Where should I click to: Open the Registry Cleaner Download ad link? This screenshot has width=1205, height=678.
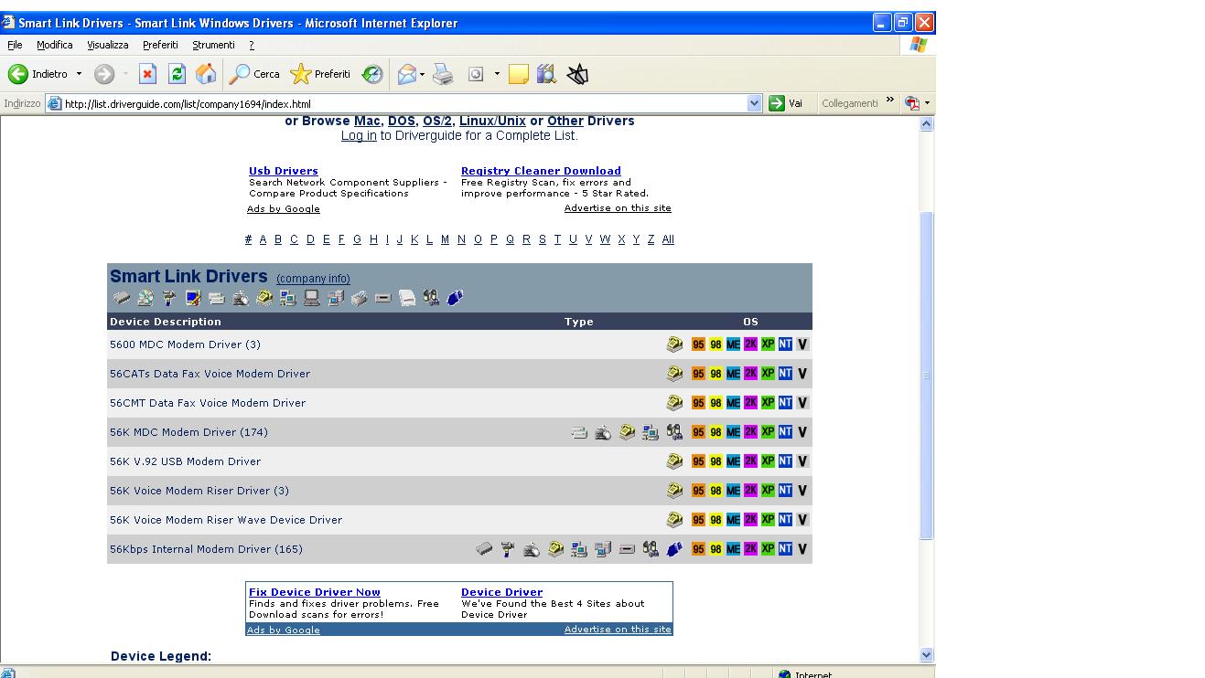click(541, 171)
